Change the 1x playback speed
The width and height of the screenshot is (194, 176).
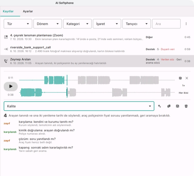point(183,85)
